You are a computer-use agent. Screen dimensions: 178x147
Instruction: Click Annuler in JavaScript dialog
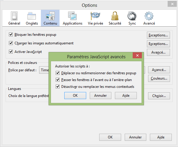pos(100,96)
